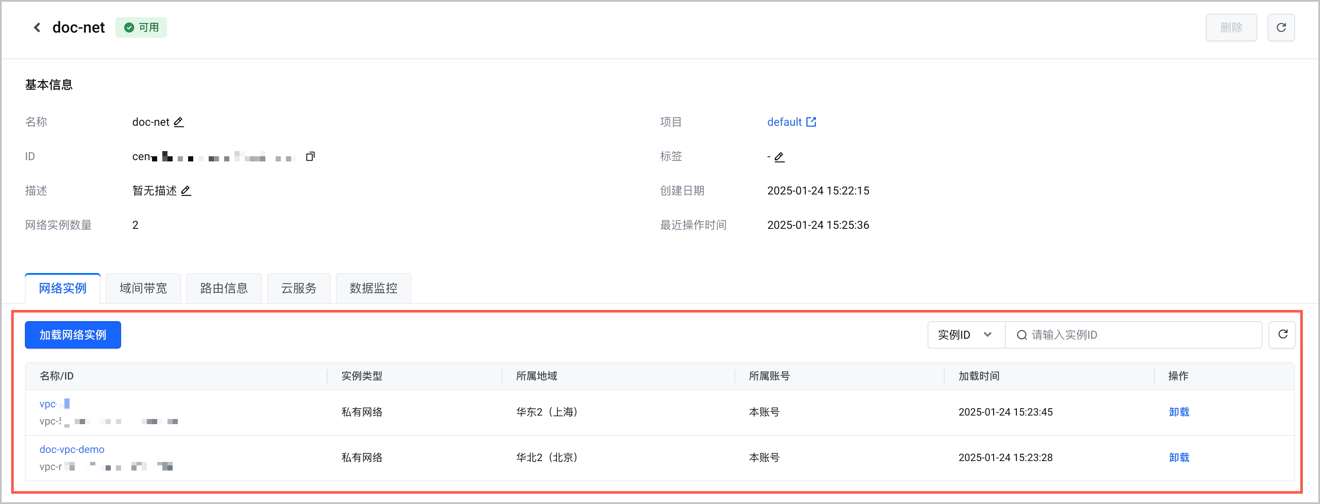1320x504 pixels.
Task: Edit the description with pencil icon
Action: [x=186, y=191]
